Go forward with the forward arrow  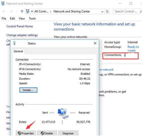click(11, 11)
